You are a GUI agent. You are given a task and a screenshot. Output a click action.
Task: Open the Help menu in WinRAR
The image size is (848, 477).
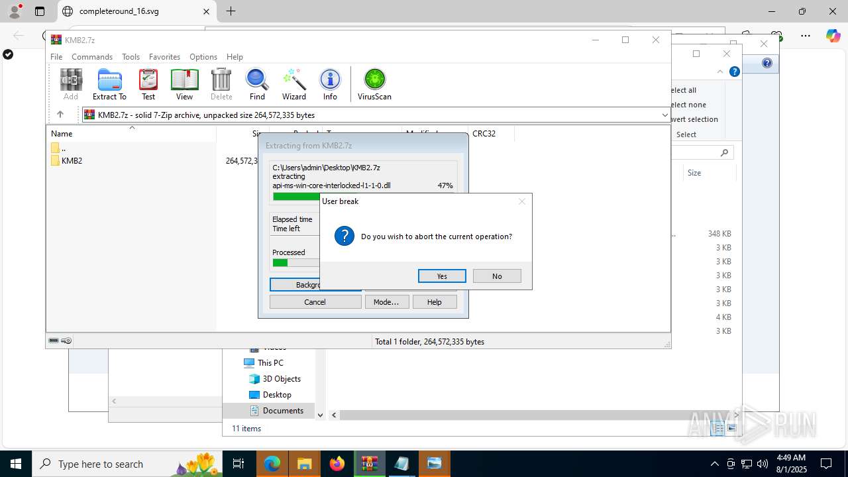pyautogui.click(x=235, y=57)
